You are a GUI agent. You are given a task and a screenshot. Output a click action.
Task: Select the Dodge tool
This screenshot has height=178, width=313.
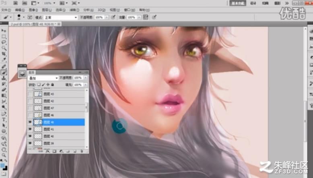pyautogui.click(x=4, y=107)
